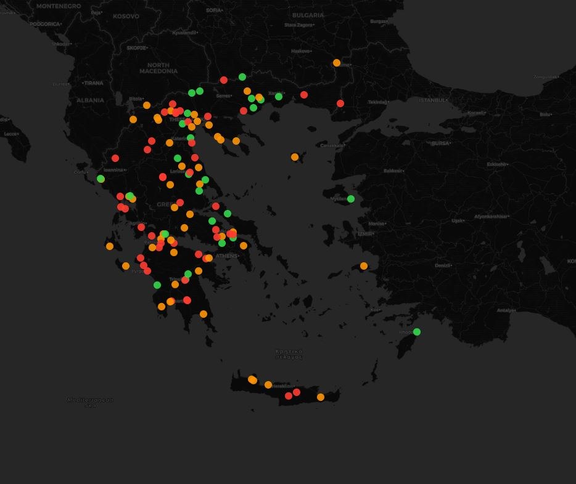Click the Mediterranean Sea label
Image resolution: width=576 pixels, height=484 pixels.
click(x=90, y=402)
